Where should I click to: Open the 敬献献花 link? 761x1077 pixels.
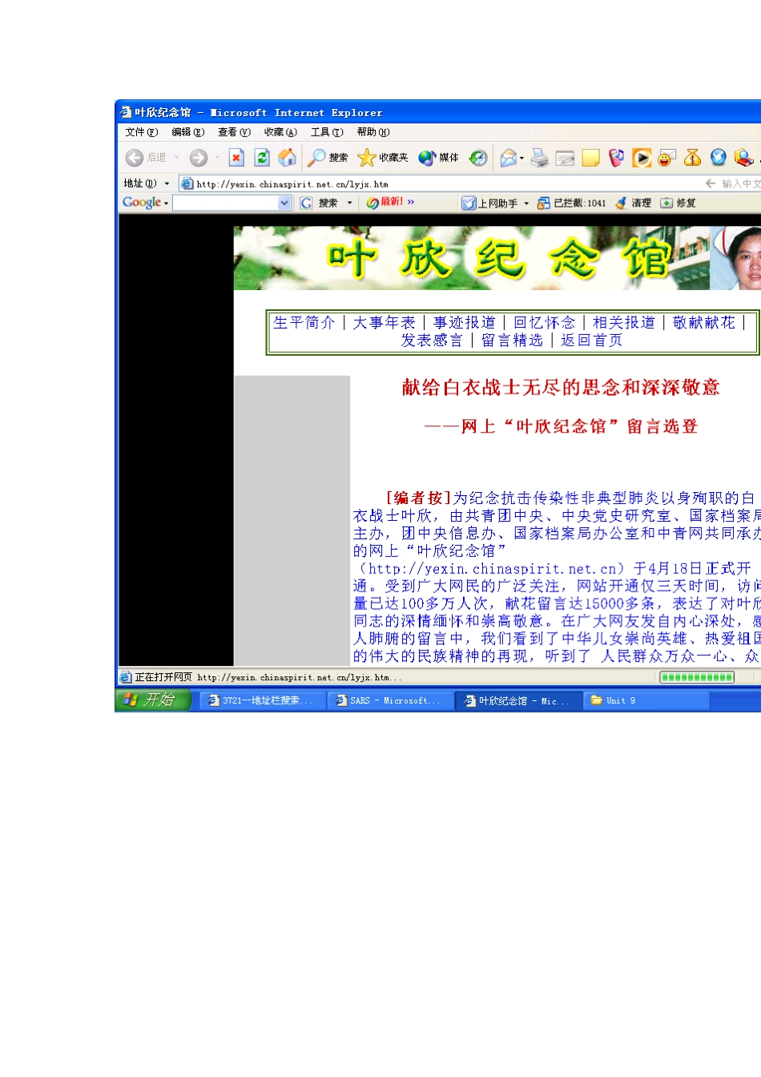coord(704,322)
